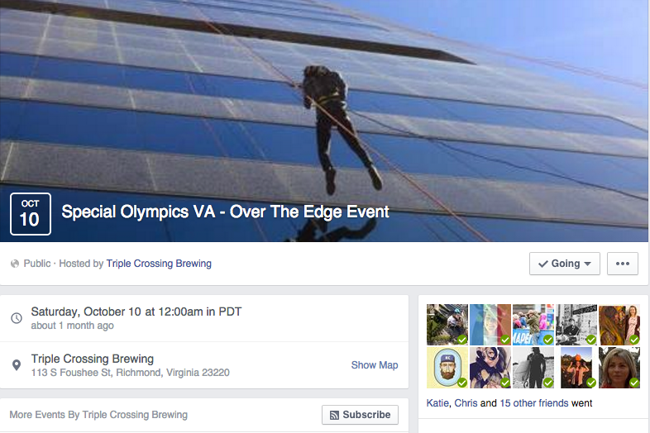
Task: Subscribe to Triple Crossing Brewing events
Action: click(x=360, y=415)
